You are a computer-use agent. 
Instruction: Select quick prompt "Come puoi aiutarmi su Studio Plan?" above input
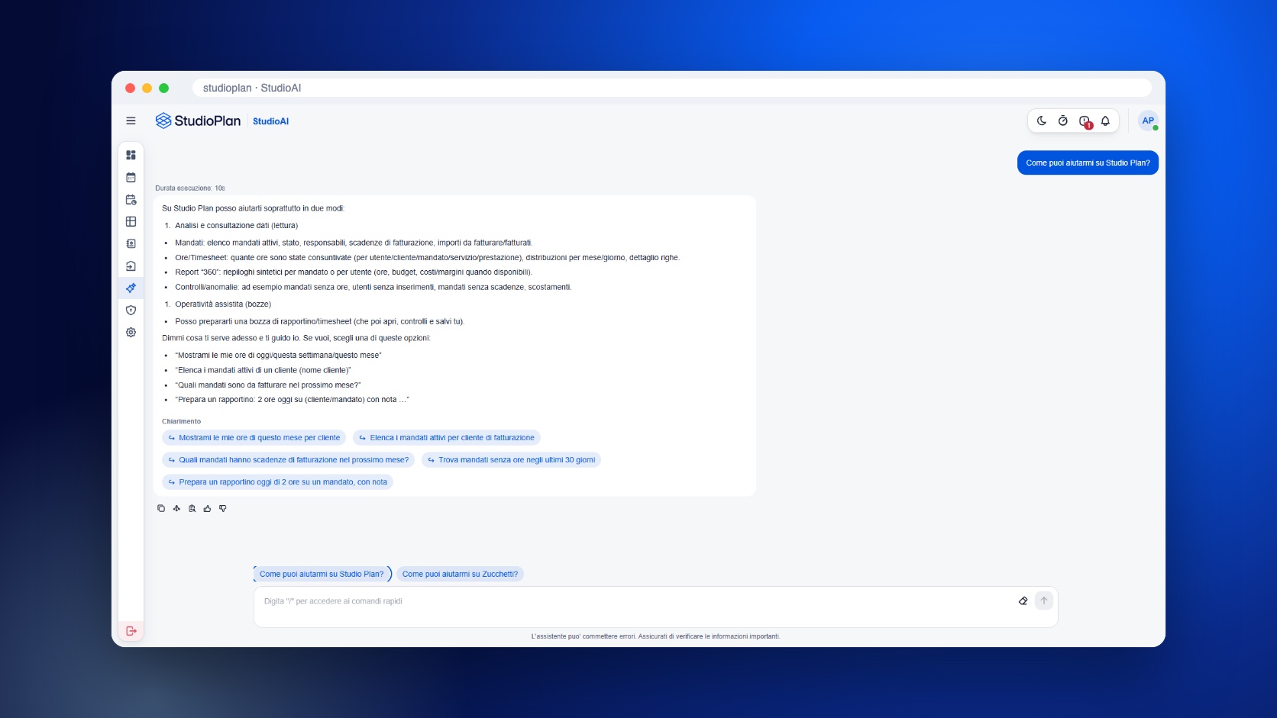pyautogui.click(x=322, y=575)
